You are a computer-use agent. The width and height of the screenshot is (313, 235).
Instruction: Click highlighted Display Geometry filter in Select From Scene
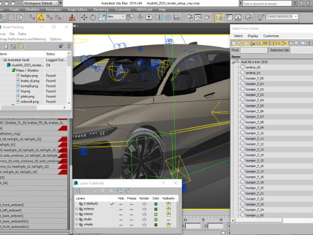pyautogui.click(x=234, y=43)
